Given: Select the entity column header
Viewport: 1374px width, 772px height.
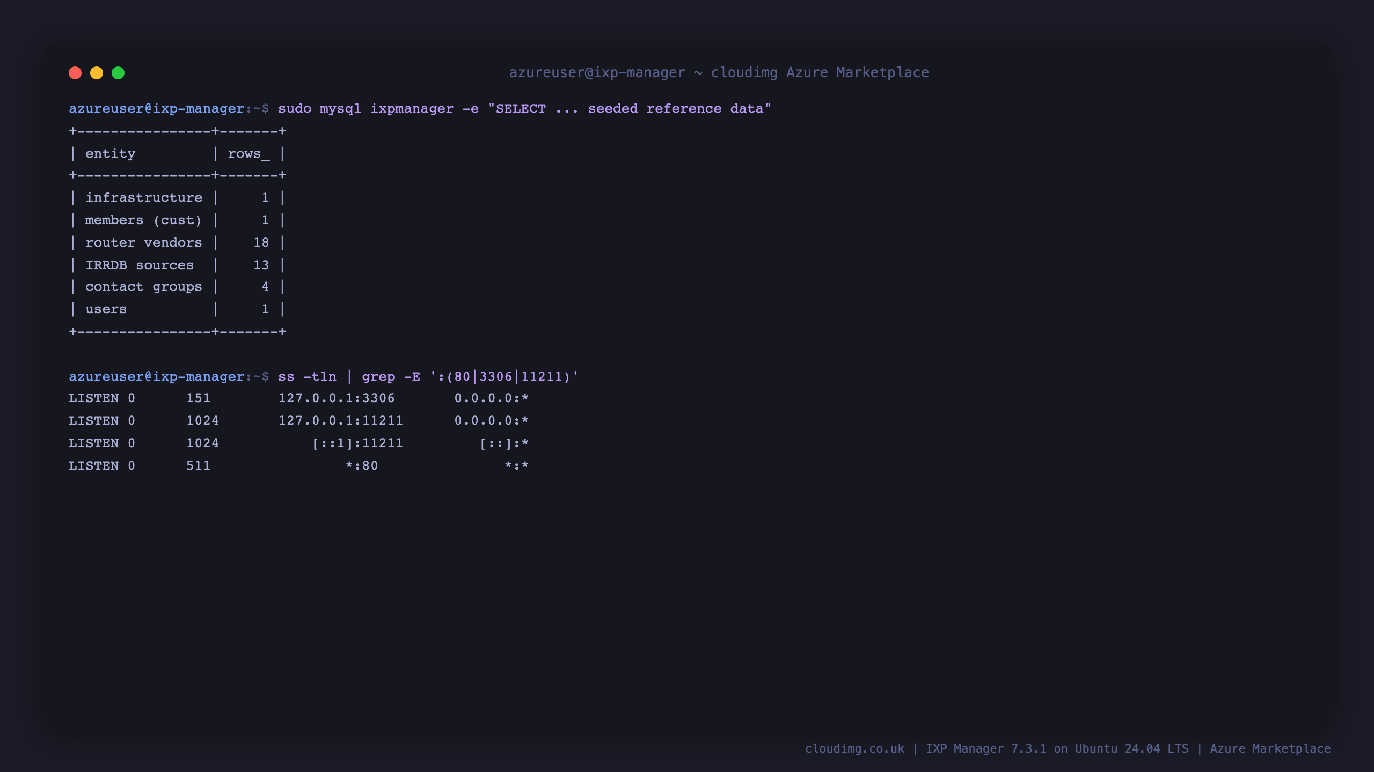Looking at the screenshot, I should [111, 154].
